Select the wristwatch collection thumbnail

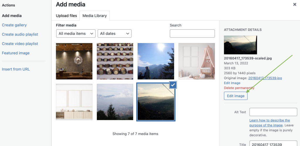[115, 61]
